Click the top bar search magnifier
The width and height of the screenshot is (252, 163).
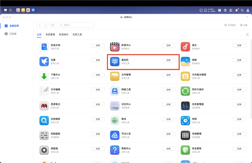point(242,10)
